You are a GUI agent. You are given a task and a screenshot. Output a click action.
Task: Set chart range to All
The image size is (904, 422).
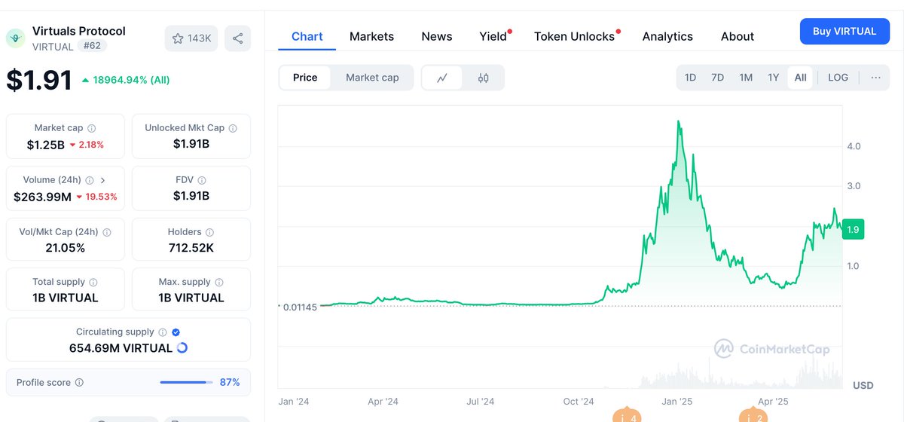pyautogui.click(x=800, y=78)
